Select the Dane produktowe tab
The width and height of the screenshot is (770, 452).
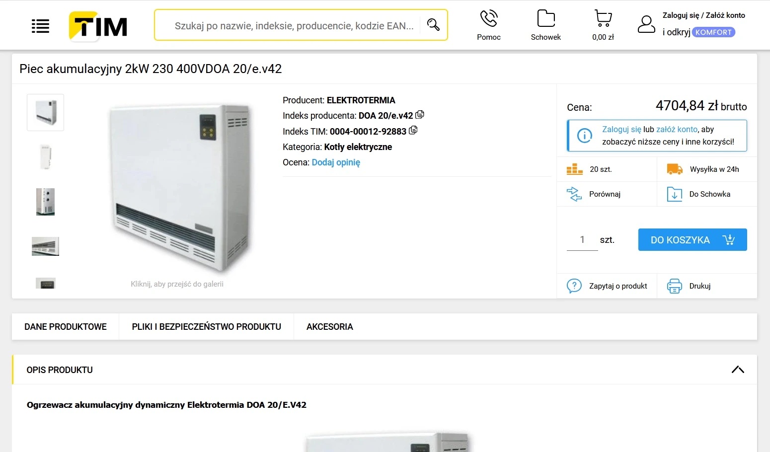point(66,327)
